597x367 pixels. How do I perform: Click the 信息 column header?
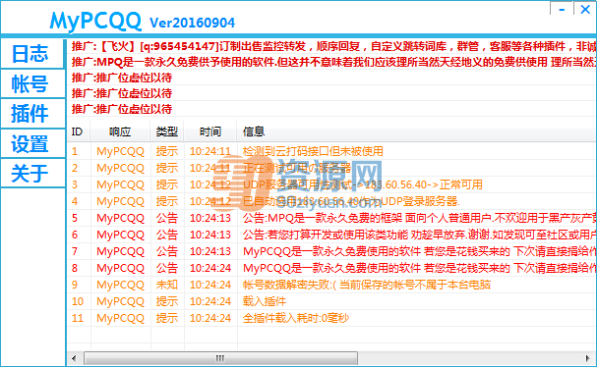[417, 131]
